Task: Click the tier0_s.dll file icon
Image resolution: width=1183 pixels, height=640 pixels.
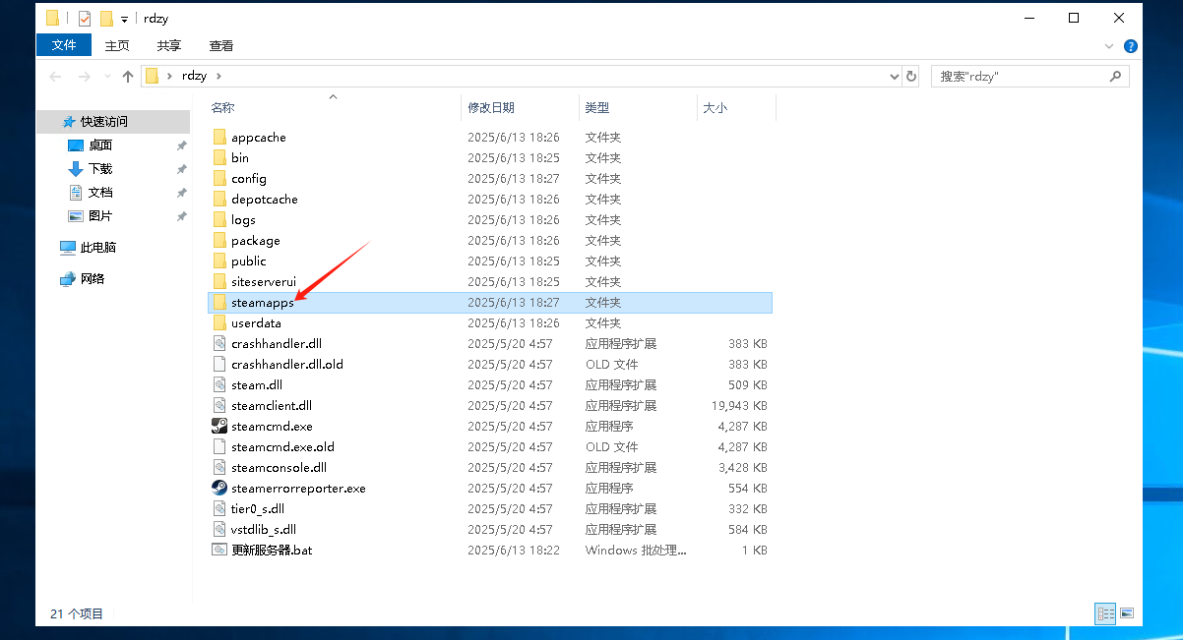Action: click(219, 509)
